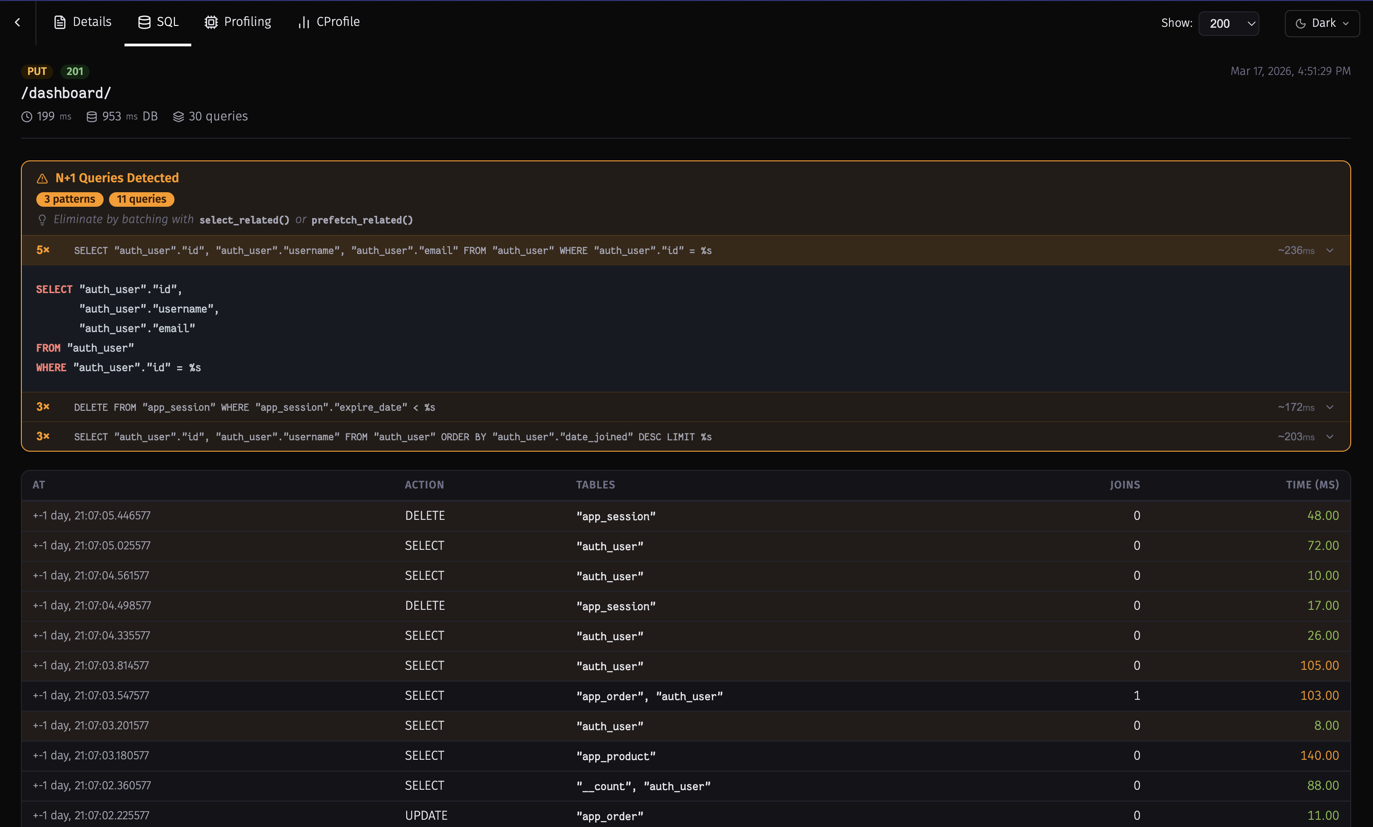
Task: Click the lightbulb hint icon
Action: click(x=42, y=220)
